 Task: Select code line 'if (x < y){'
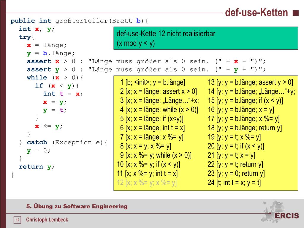click(57, 86)
